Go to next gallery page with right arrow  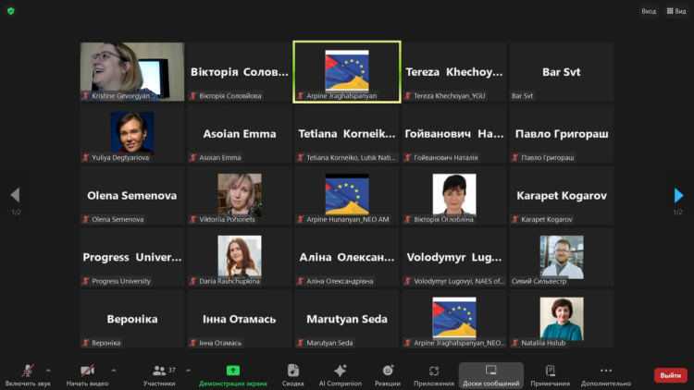click(x=679, y=195)
